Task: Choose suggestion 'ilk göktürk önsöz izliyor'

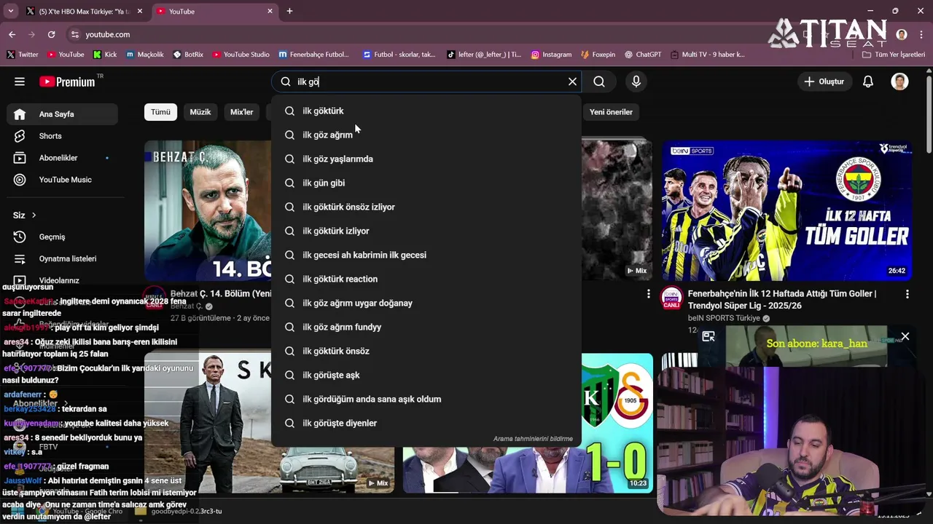Action: pos(426,207)
